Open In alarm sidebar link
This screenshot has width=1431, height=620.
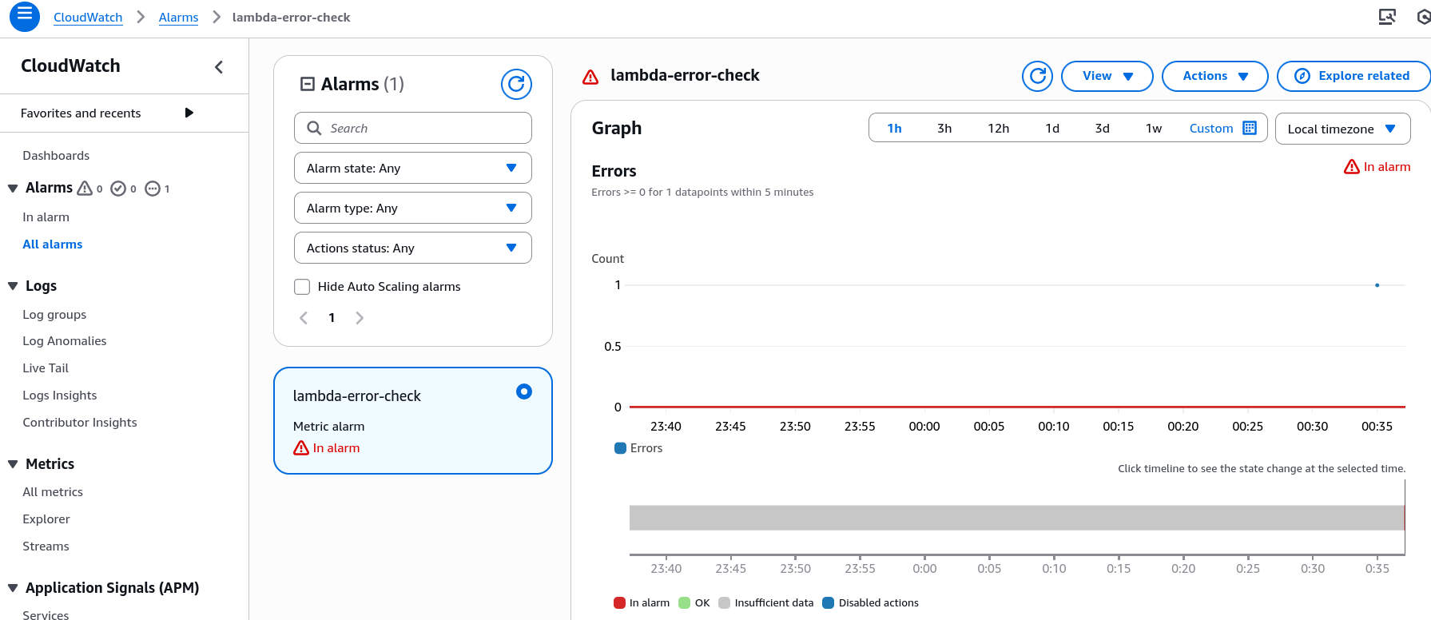tap(46, 217)
